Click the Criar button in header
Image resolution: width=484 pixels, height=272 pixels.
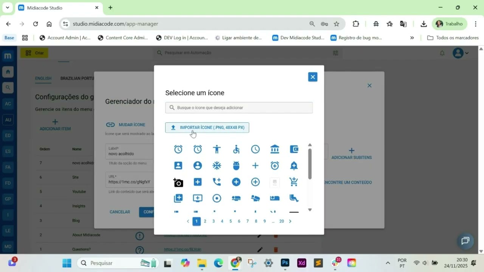[x=35, y=53]
